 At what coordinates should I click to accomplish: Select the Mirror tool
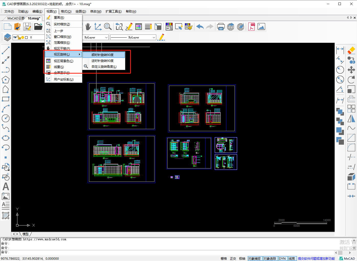[351, 118]
